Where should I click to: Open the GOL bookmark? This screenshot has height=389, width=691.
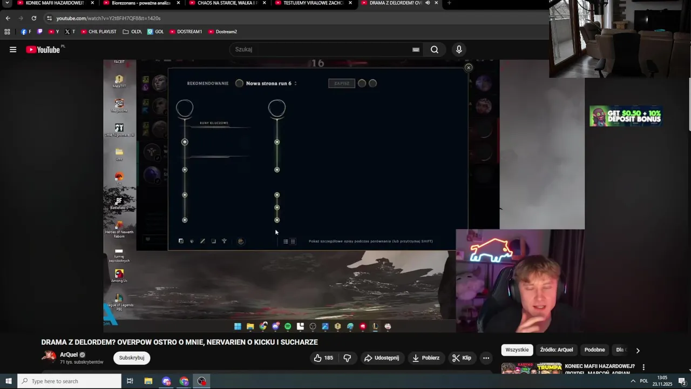(x=155, y=31)
